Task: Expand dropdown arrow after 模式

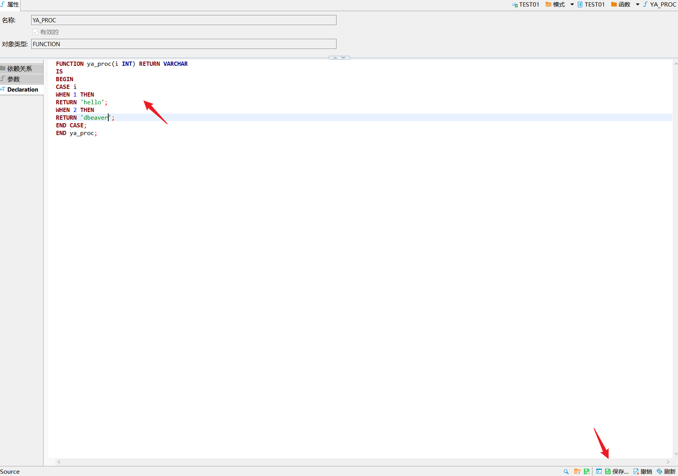Action: tap(572, 5)
